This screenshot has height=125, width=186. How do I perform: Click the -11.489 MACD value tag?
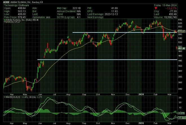(x=181, y=118)
